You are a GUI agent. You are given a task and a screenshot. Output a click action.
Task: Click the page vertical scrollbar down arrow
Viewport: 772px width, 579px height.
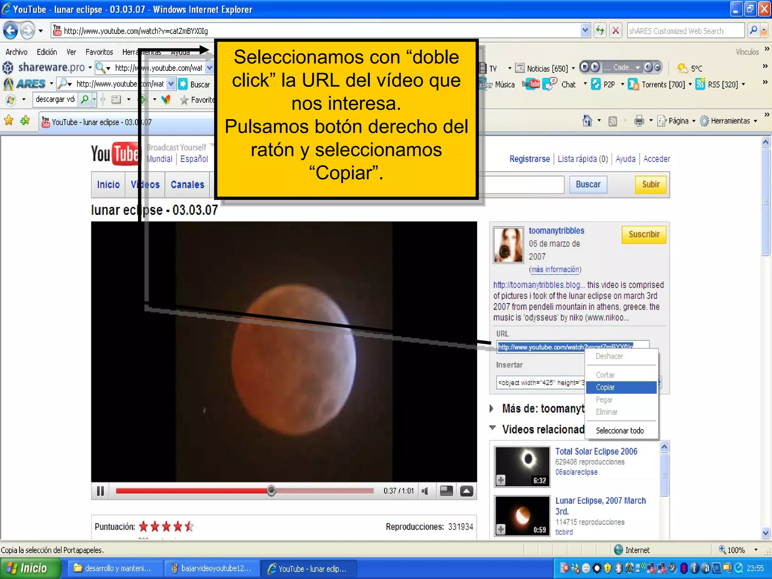click(x=765, y=533)
